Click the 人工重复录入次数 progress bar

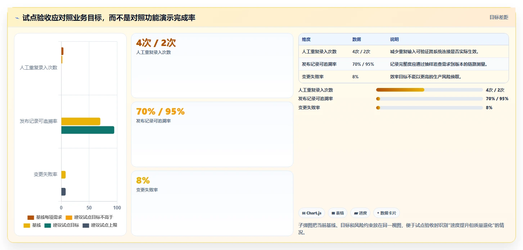[429, 90]
